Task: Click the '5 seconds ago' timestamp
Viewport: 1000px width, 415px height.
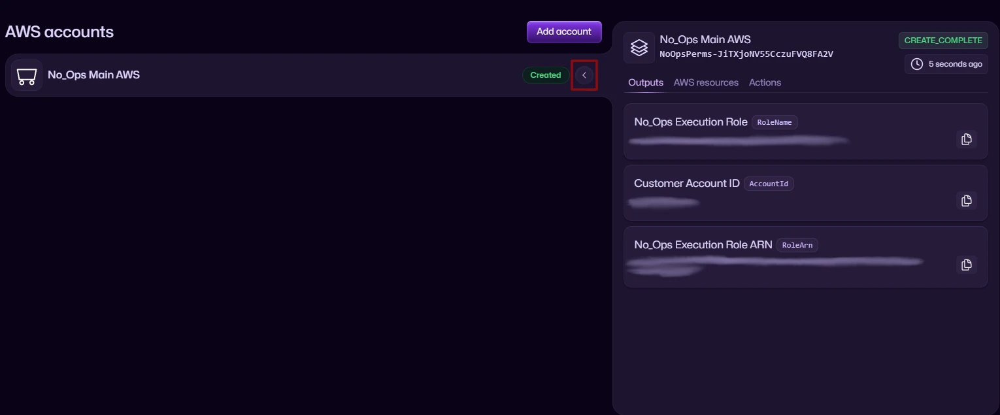Action: [x=955, y=64]
